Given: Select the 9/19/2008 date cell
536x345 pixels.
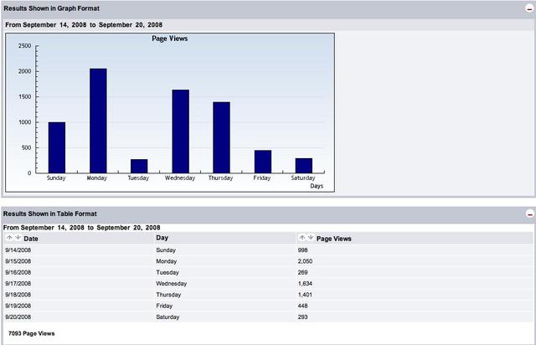Looking at the screenshot, I should tap(18, 306).
